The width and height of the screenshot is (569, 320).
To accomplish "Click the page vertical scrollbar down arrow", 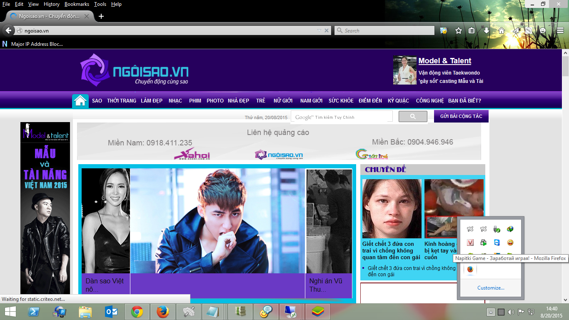I will (x=565, y=299).
